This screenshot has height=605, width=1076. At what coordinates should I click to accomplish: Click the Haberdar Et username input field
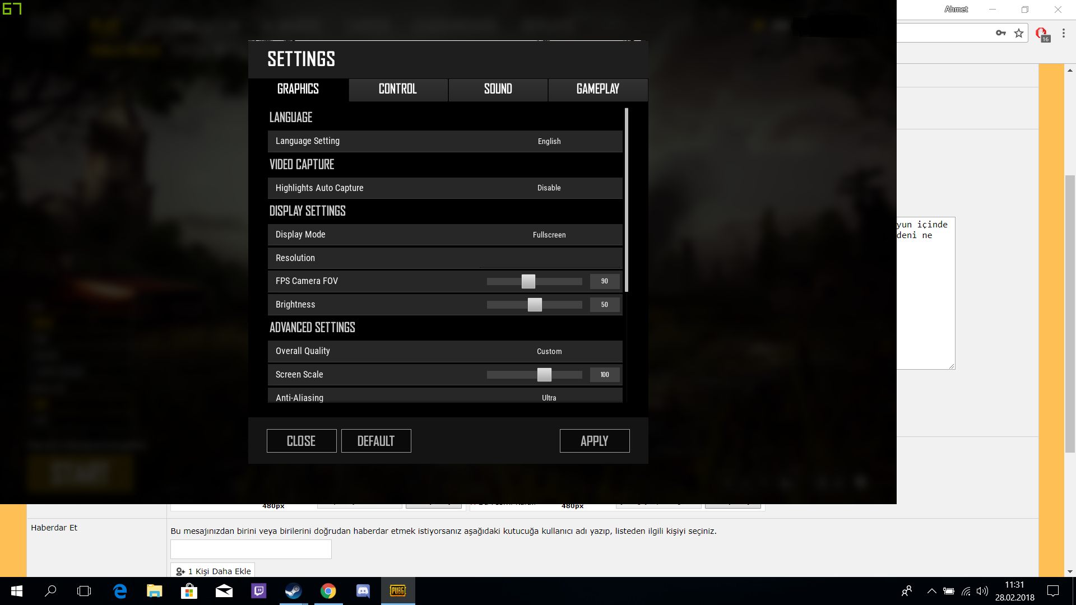point(251,549)
